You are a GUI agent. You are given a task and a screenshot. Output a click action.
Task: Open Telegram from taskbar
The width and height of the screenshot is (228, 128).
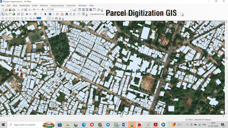point(108,125)
